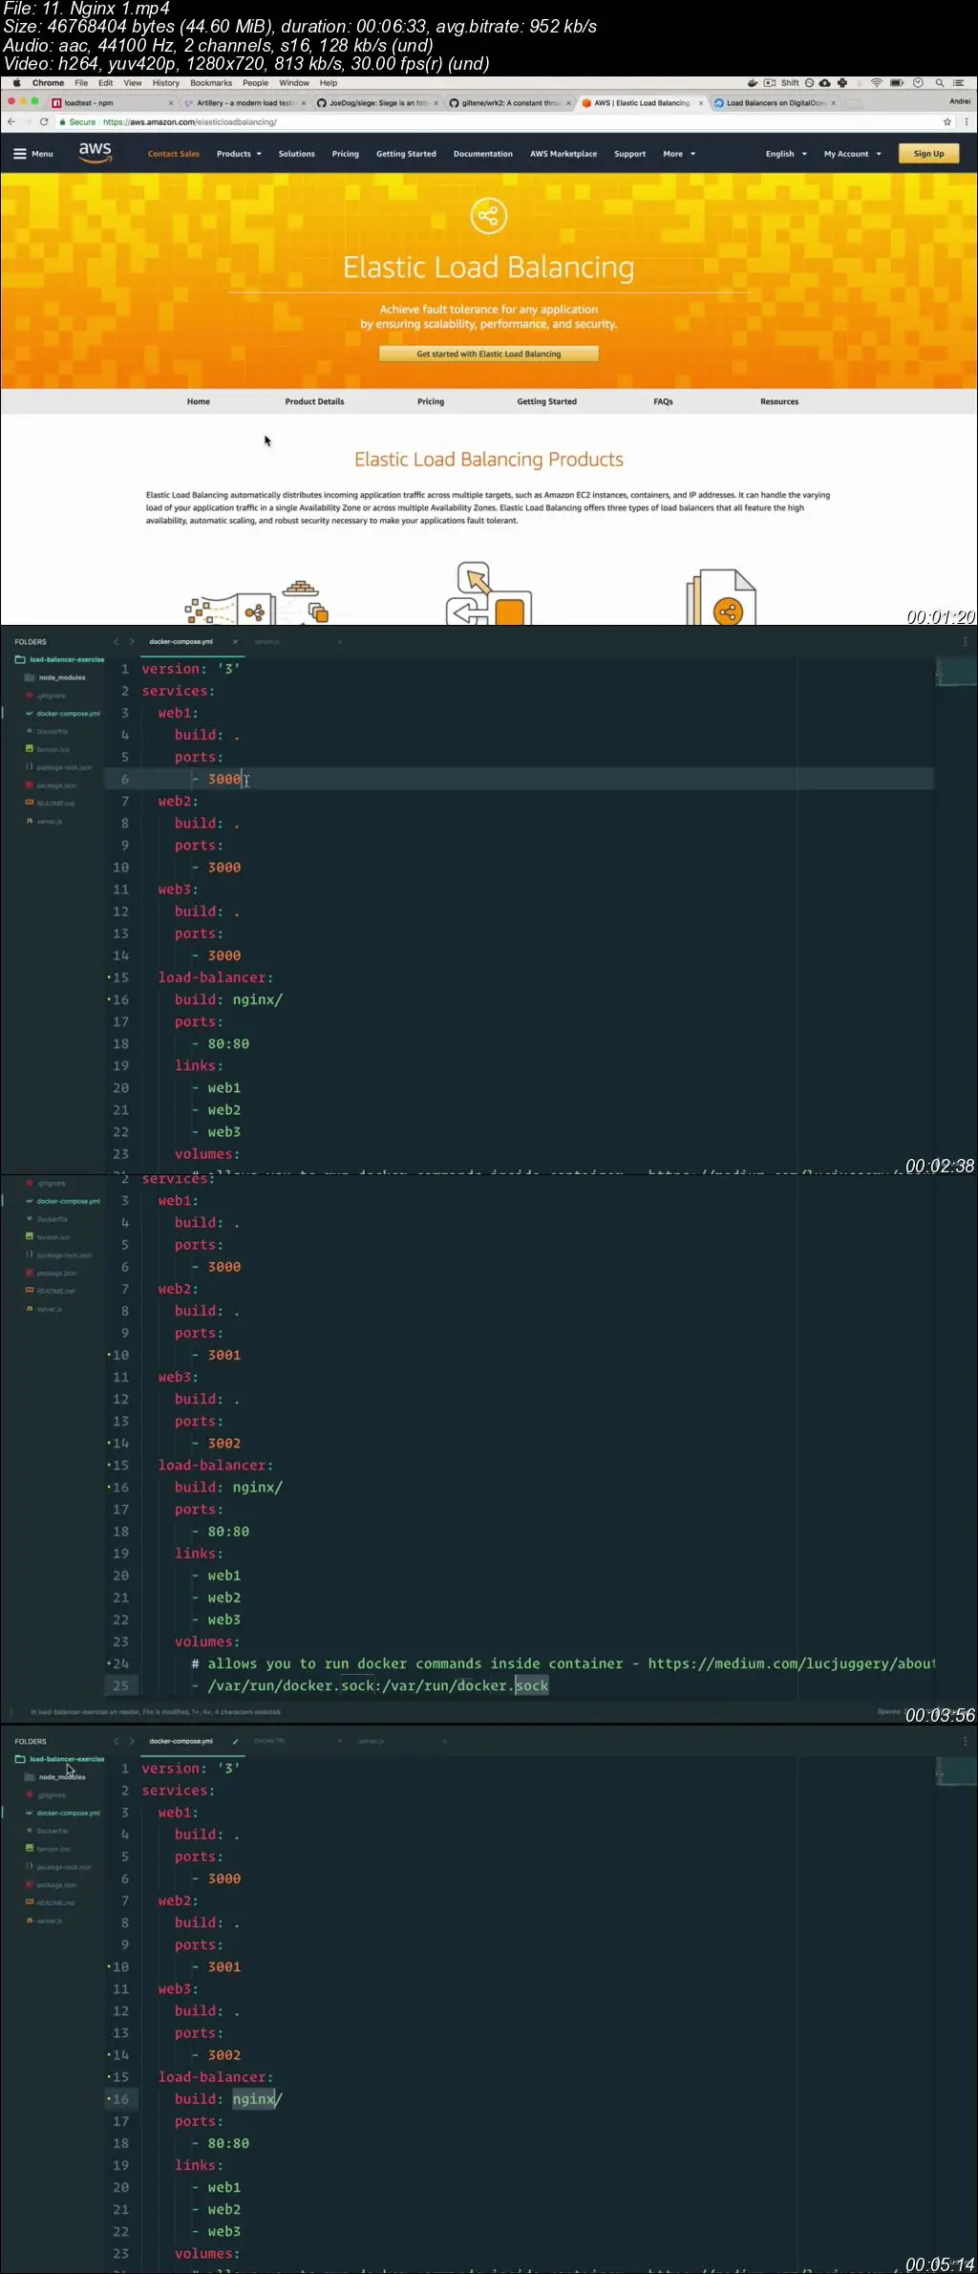Click Support in the AWS top nav

(629, 154)
